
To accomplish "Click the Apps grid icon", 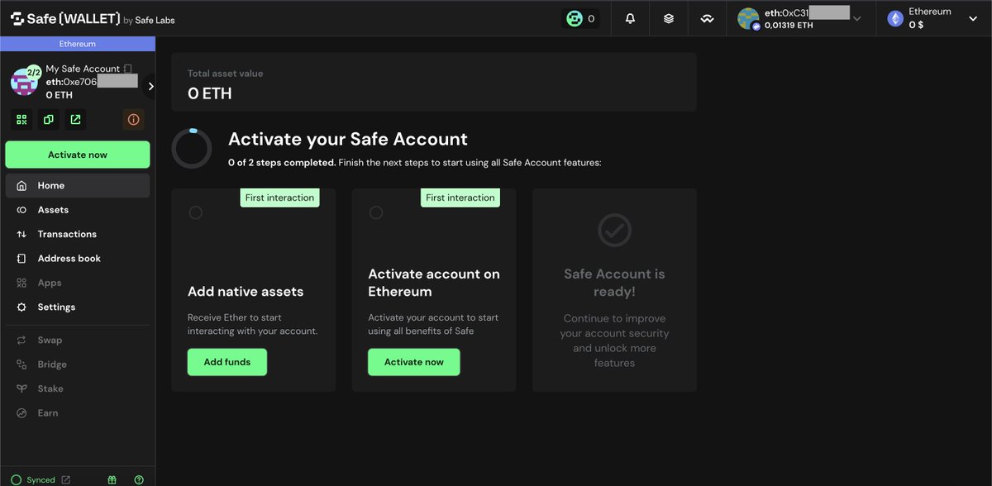I will coord(21,283).
